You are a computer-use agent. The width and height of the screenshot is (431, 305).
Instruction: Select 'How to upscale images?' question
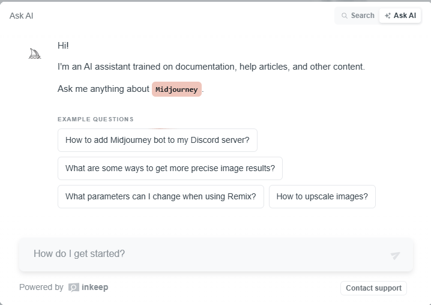pos(322,197)
